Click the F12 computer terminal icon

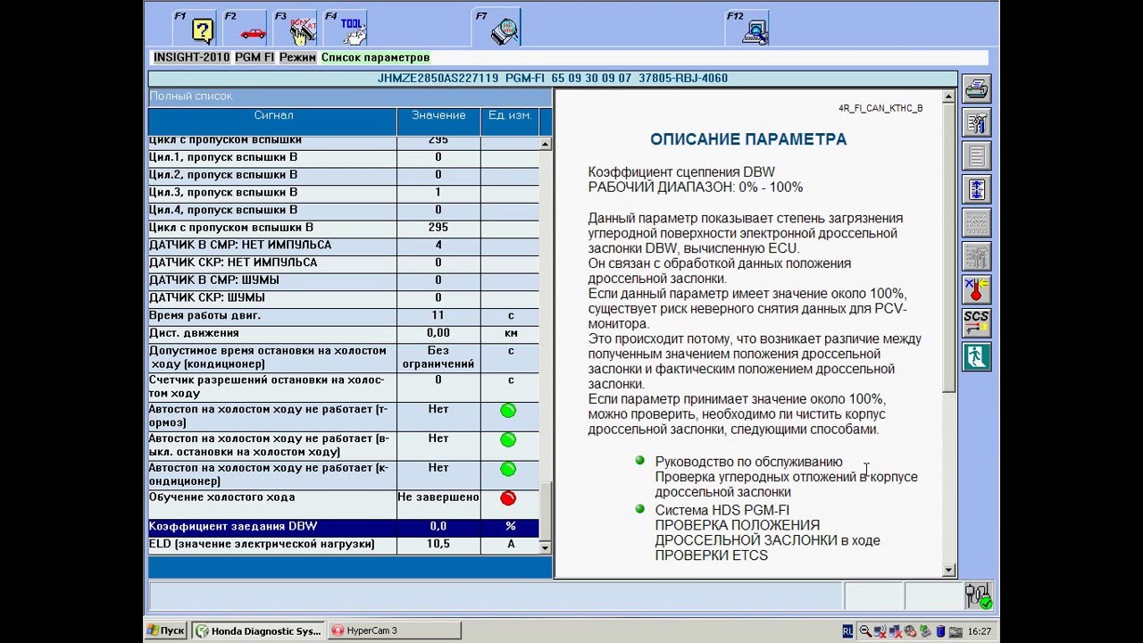(x=756, y=31)
